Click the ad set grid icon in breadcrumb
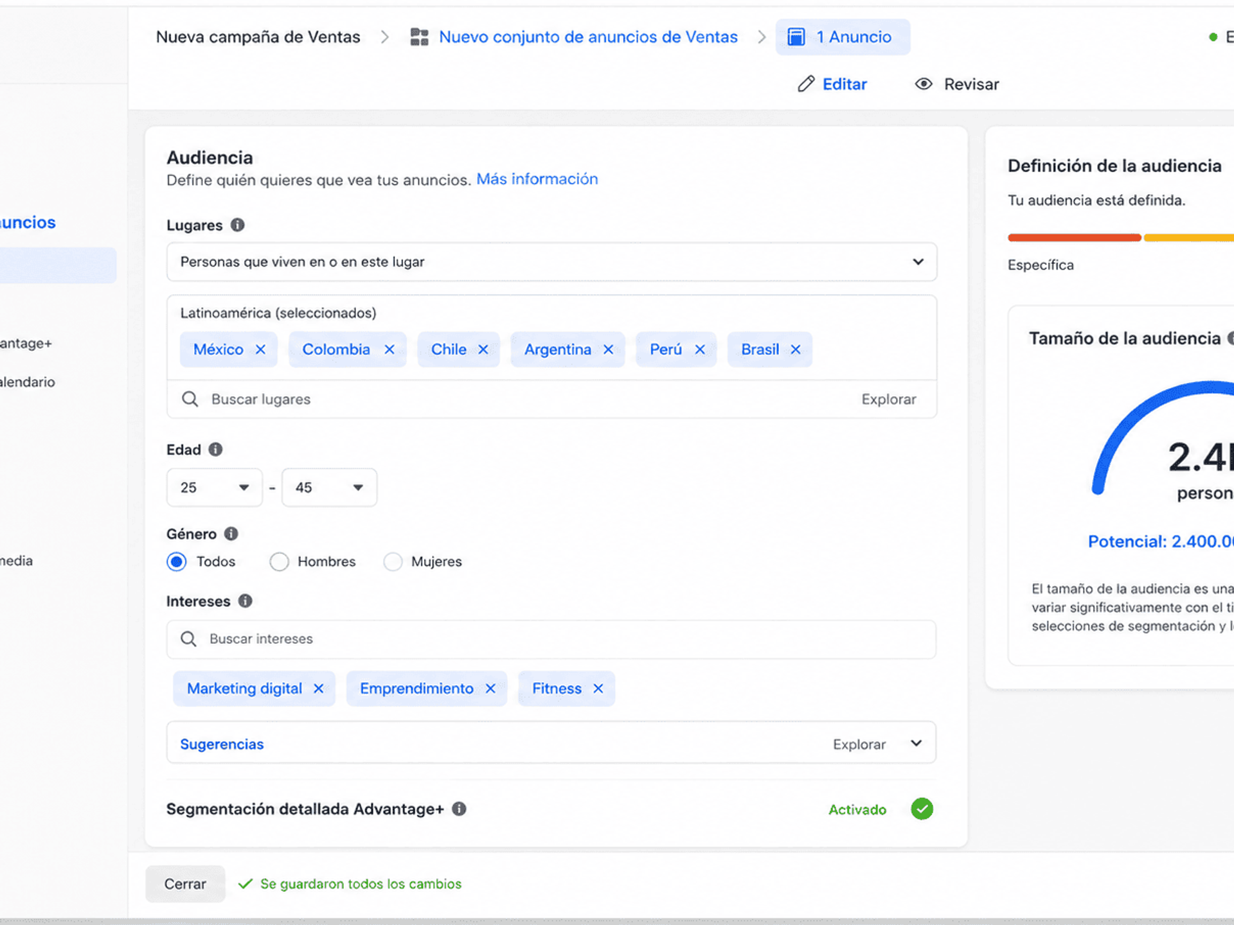This screenshot has width=1234, height=925. (420, 37)
